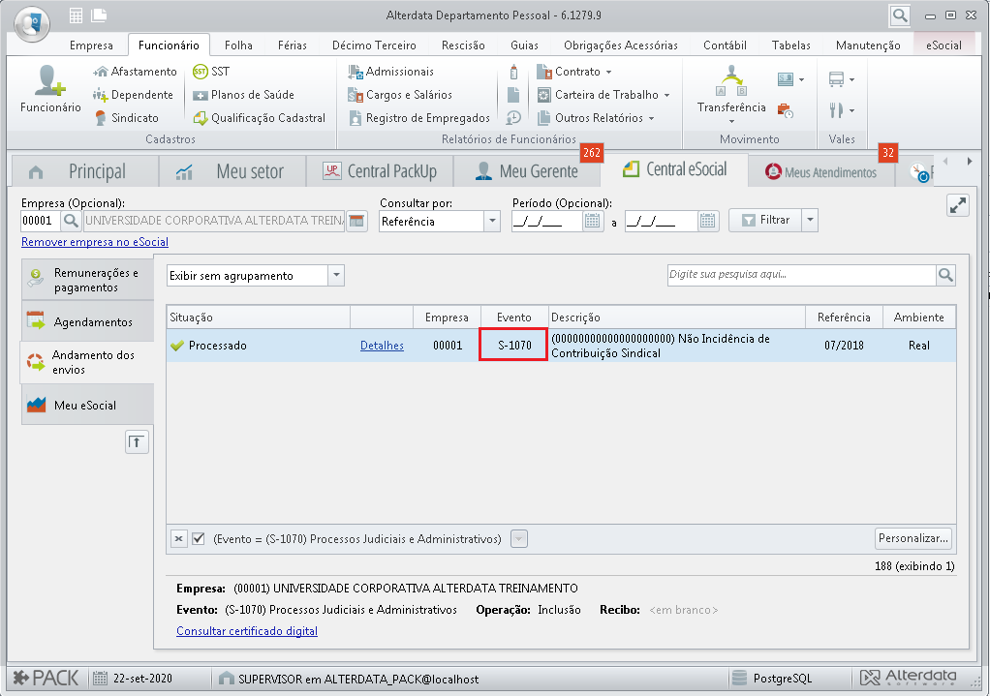Select the Rescisão ribbon tab
Viewport: 990px width, 696px height.
pyautogui.click(x=463, y=45)
